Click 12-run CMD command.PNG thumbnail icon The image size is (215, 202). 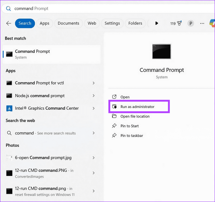(x=9, y=173)
